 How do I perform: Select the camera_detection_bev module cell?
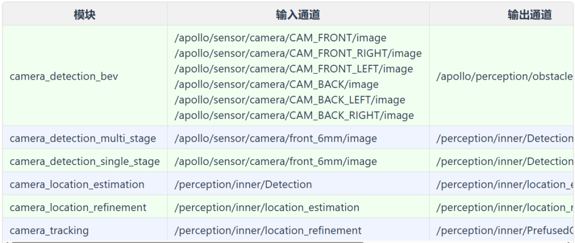click(x=64, y=76)
